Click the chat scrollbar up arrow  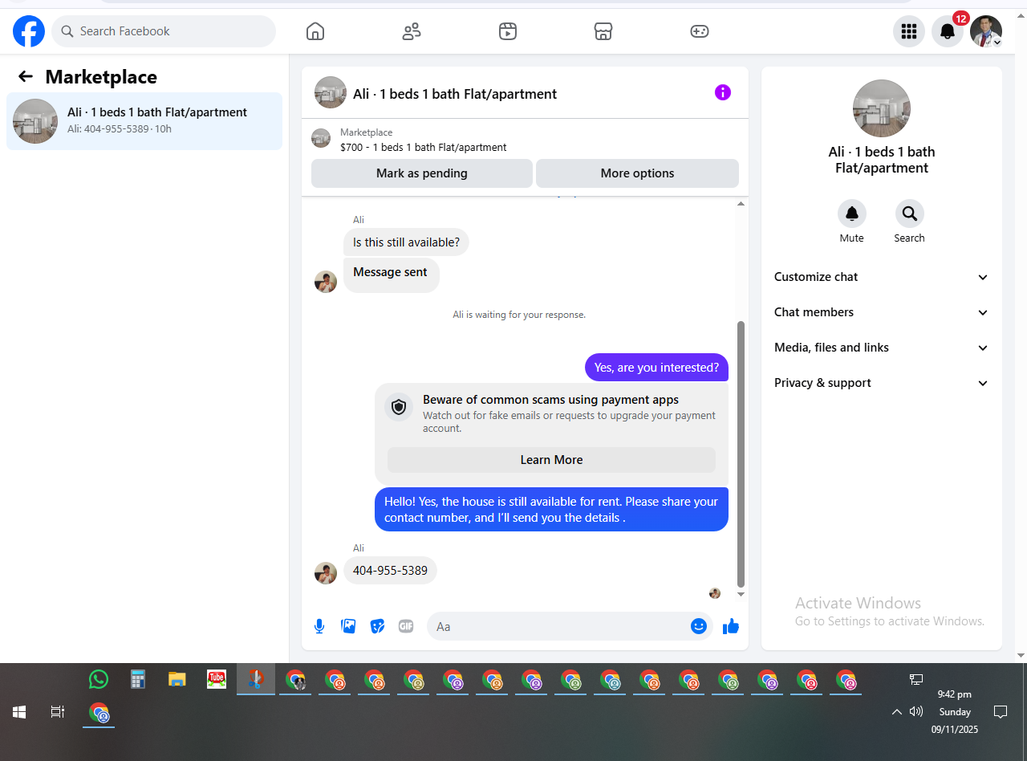(741, 204)
